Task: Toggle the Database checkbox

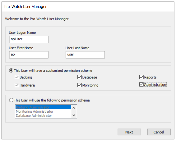Action: pyautogui.click(x=79, y=77)
